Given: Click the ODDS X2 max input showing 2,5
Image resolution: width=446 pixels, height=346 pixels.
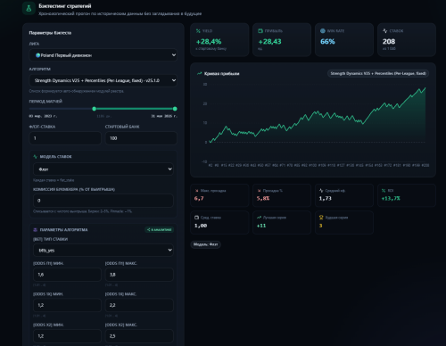Looking at the screenshot, I should click(139, 336).
